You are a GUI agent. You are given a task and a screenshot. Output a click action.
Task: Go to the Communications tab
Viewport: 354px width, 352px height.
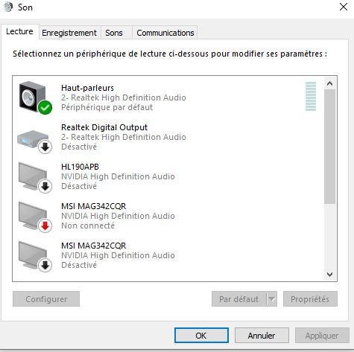tap(165, 33)
